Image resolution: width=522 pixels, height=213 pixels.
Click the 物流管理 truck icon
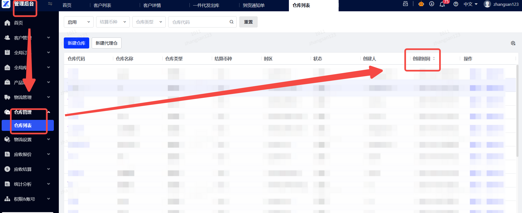pos(7,97)
